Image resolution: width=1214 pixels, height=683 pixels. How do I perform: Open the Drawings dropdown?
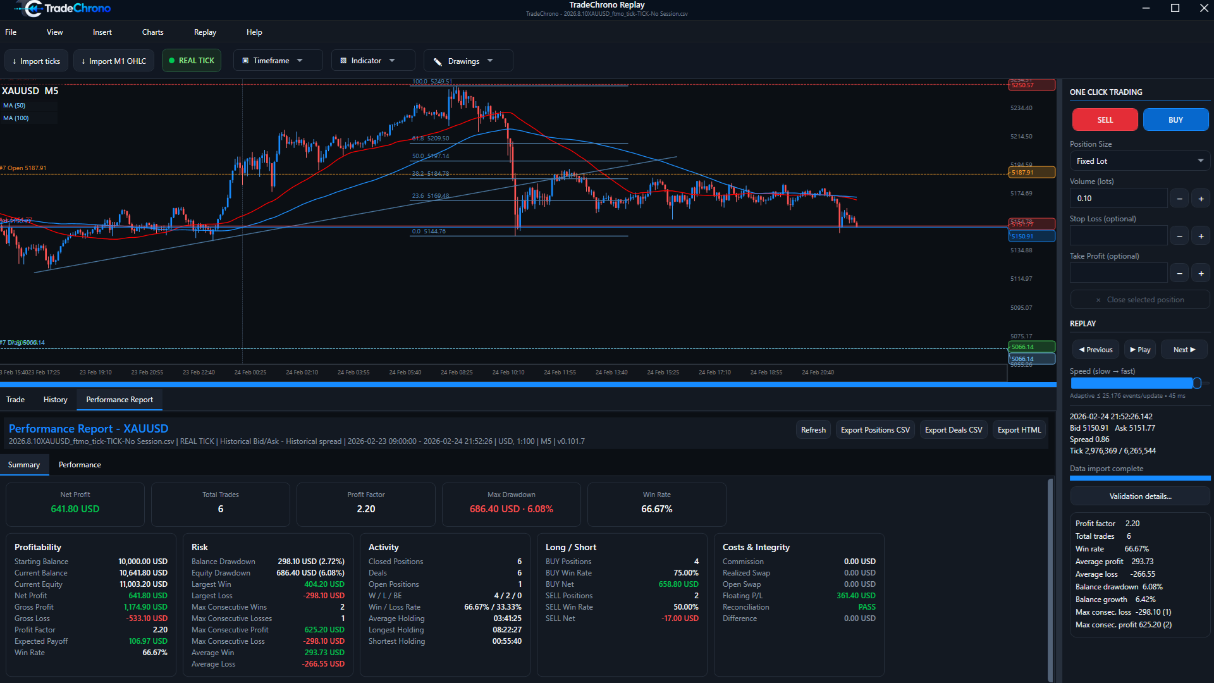[x=468, y=61]
